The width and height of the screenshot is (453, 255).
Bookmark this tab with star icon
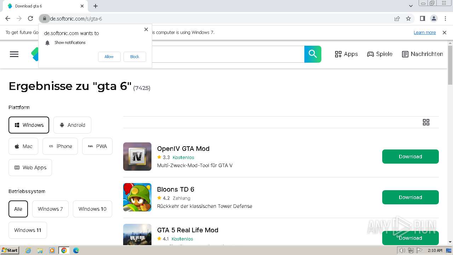point(408,18)
